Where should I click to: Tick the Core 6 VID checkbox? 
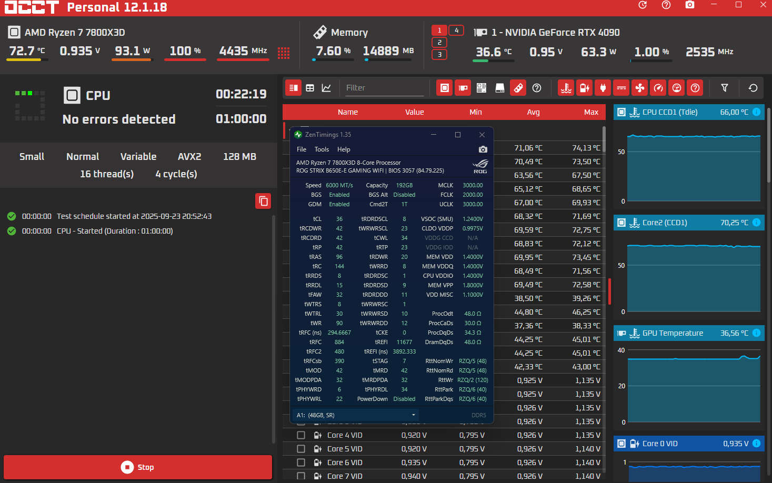tap(301, 462)
